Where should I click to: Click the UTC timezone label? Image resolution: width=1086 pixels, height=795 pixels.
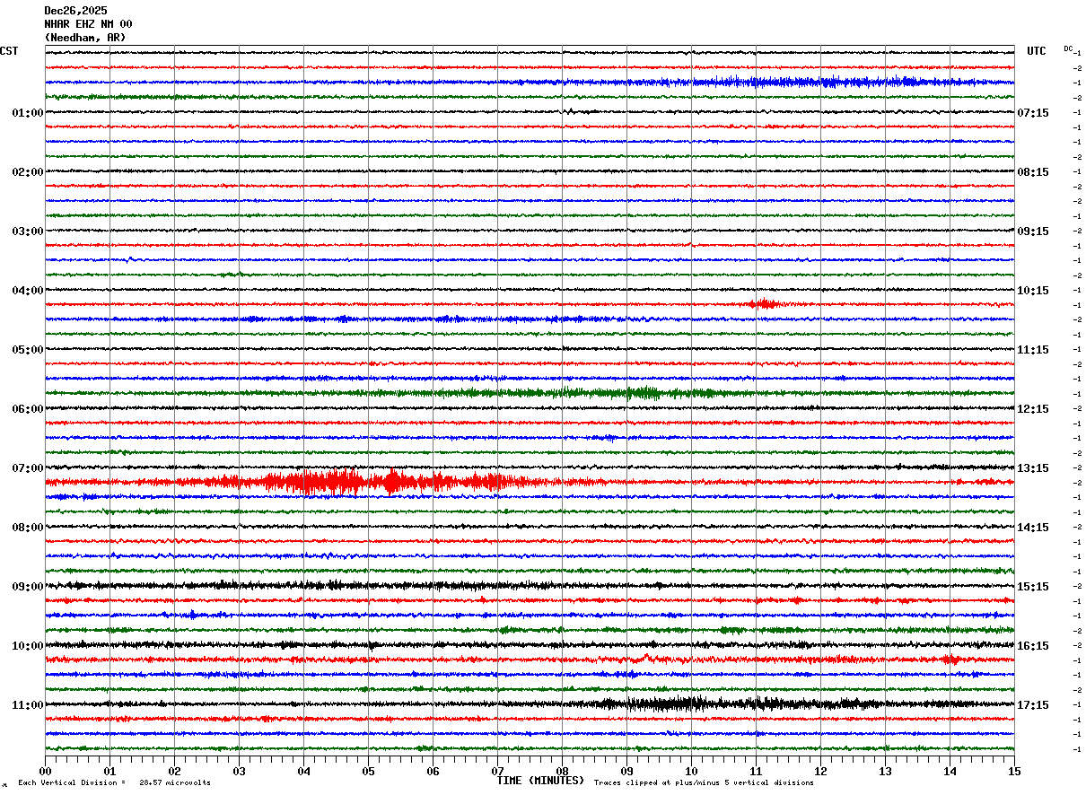click(x=1037, y=51)
